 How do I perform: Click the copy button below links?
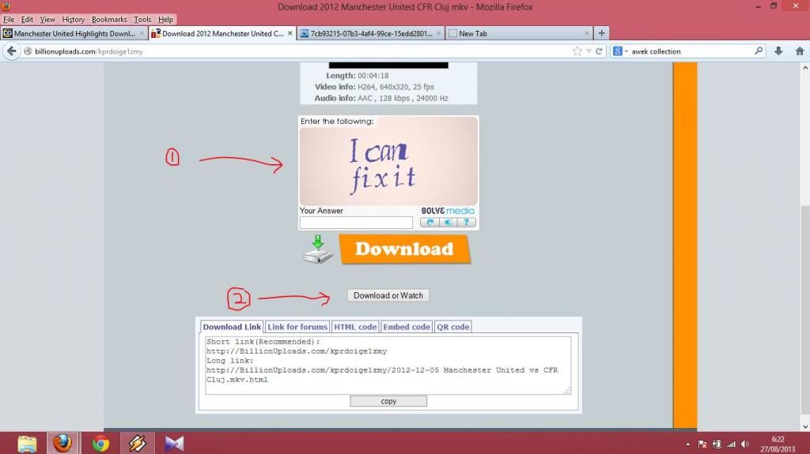[388, 401]
